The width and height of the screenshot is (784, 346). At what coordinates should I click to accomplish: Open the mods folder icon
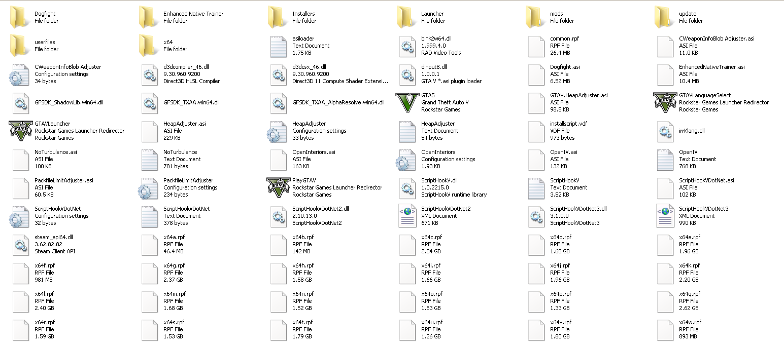click(536, 17)
